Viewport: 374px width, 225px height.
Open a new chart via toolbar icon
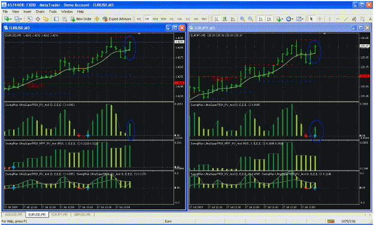tap(7, 19)
